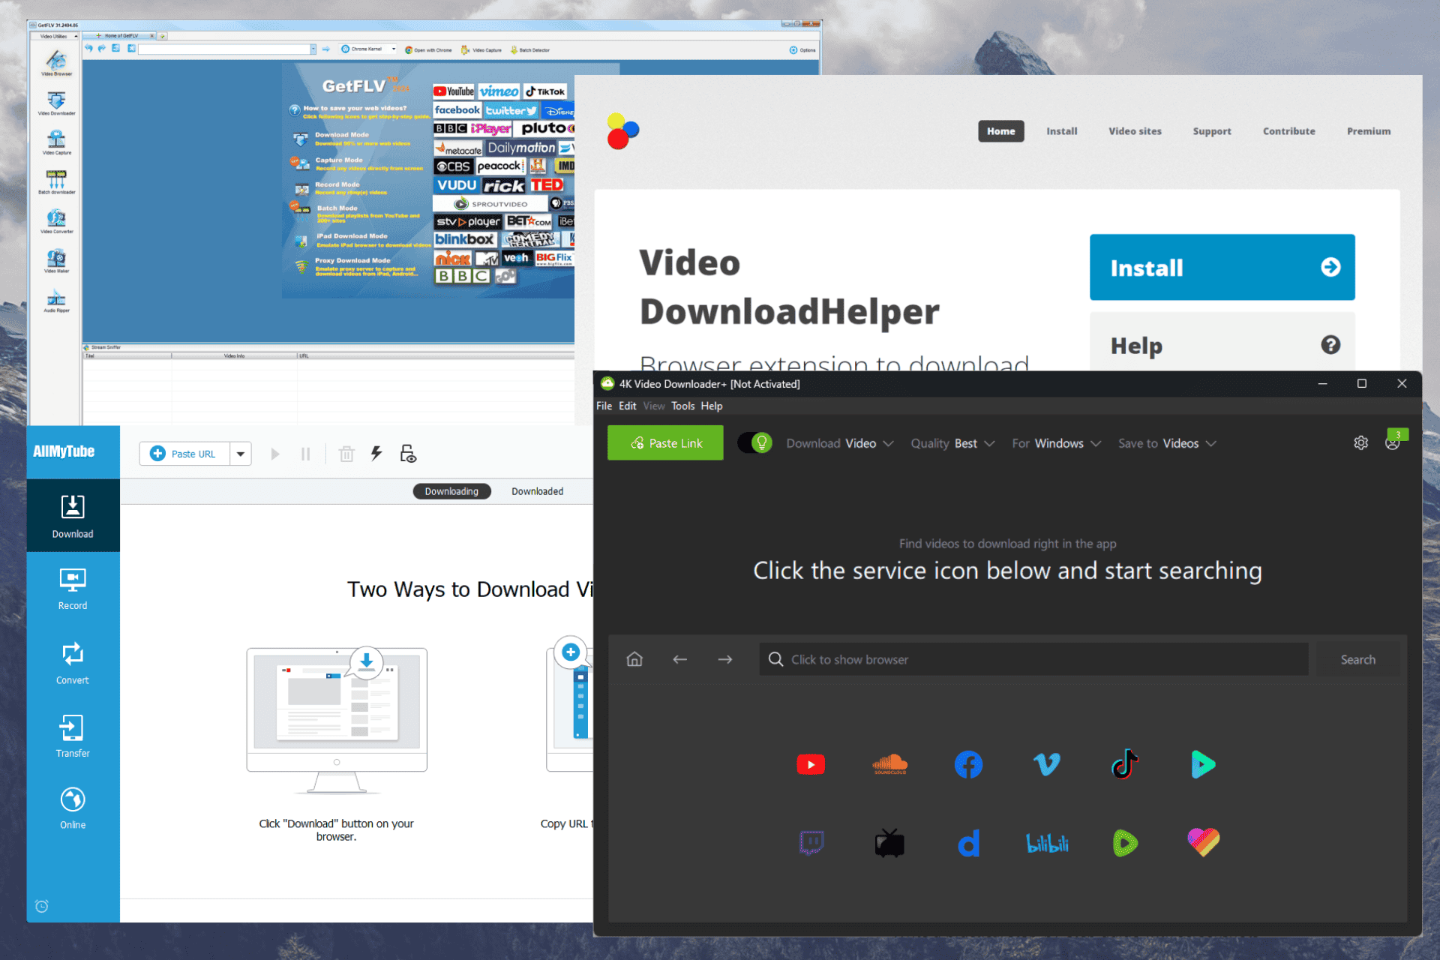The height and width of the screenshot is (960, 1440).
Task: Open the SoundCloud service icon
Action: coord(889,764)
